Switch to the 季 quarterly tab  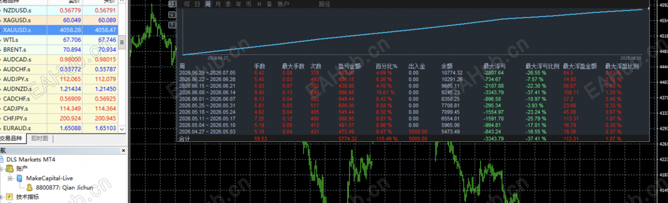(x=228, y=4)
